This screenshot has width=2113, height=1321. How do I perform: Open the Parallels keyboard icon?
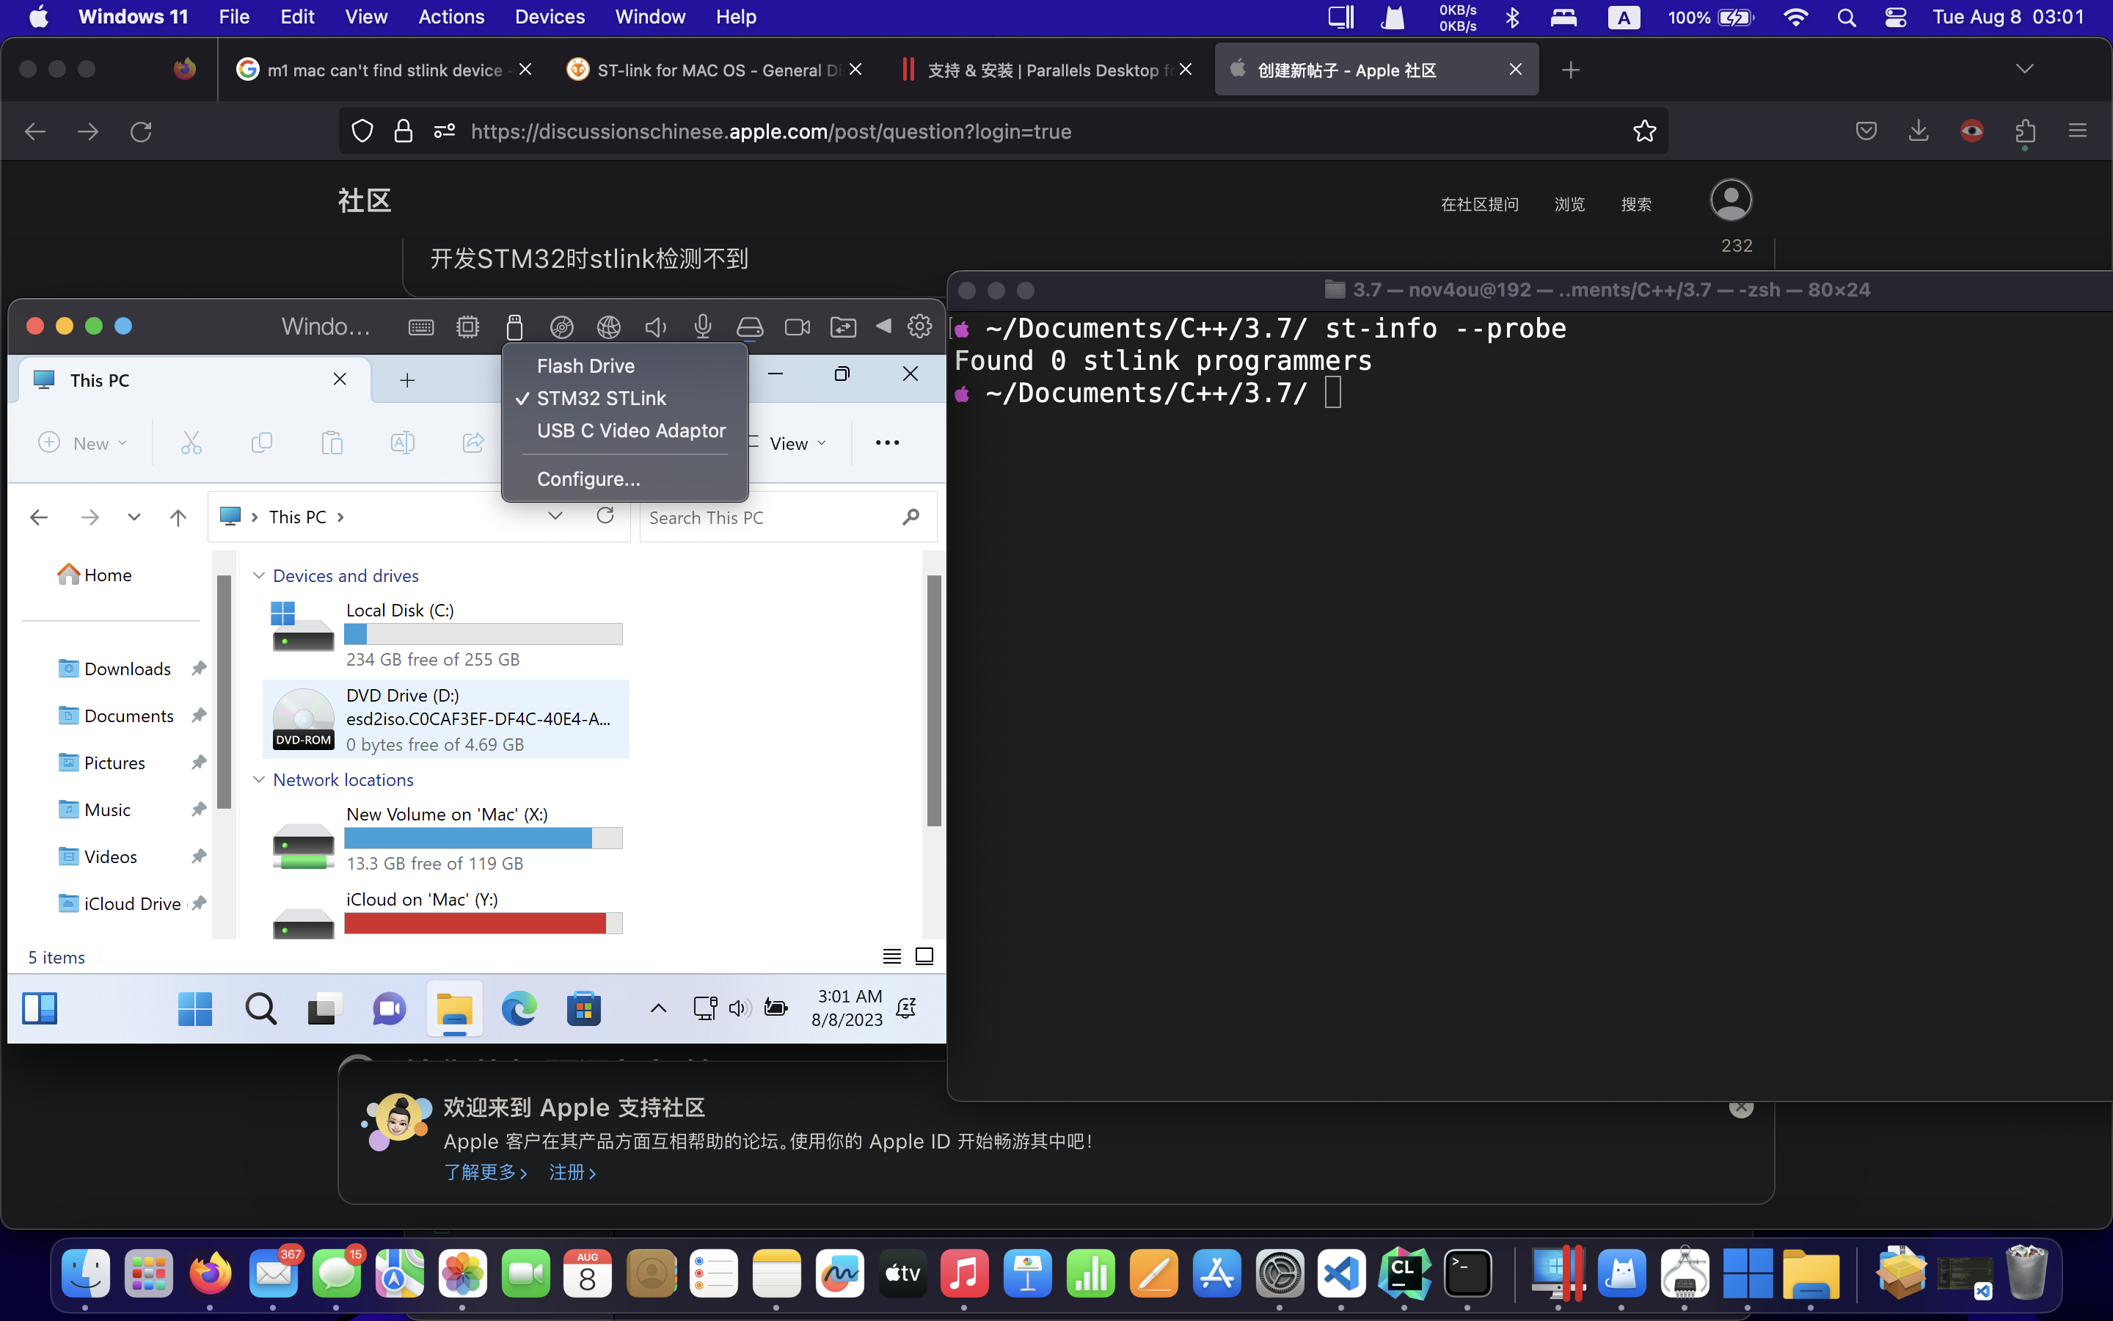[x=421, y=327]
